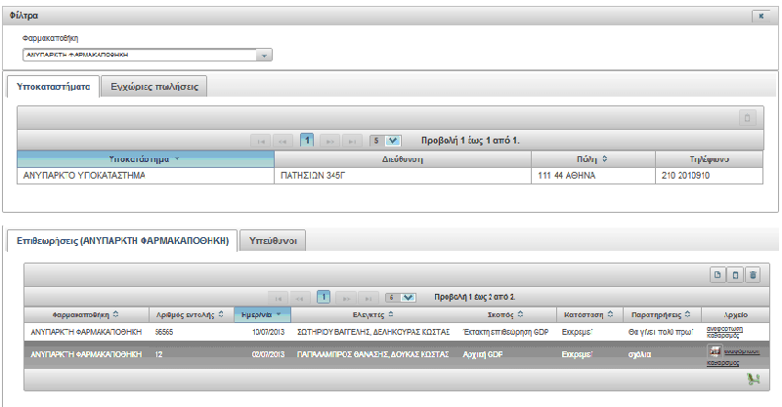Switch to the Εγχώριες πωλήσεις tab
This screenshot has height=407, width=782.
coord(154,87)
